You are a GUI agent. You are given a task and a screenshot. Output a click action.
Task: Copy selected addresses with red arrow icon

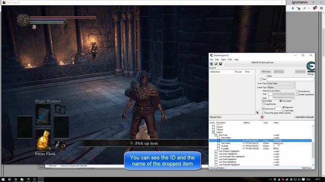pyautogui.click(x=257, y=113)
